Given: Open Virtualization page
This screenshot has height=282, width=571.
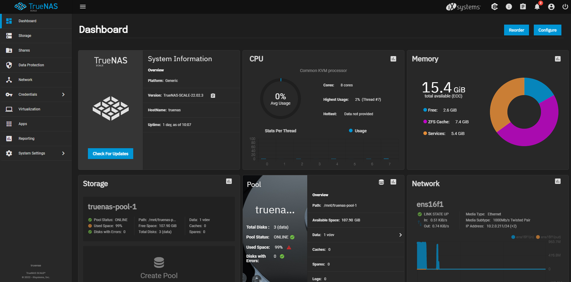Looking at the screenshot, I should tap(36, 109).
